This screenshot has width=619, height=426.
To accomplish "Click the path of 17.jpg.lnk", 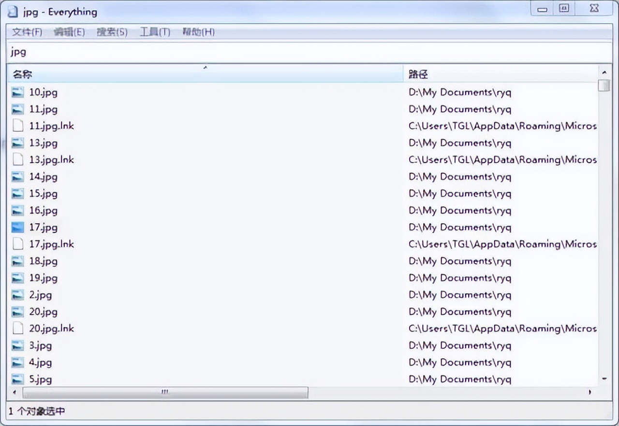I will (503, 244).
